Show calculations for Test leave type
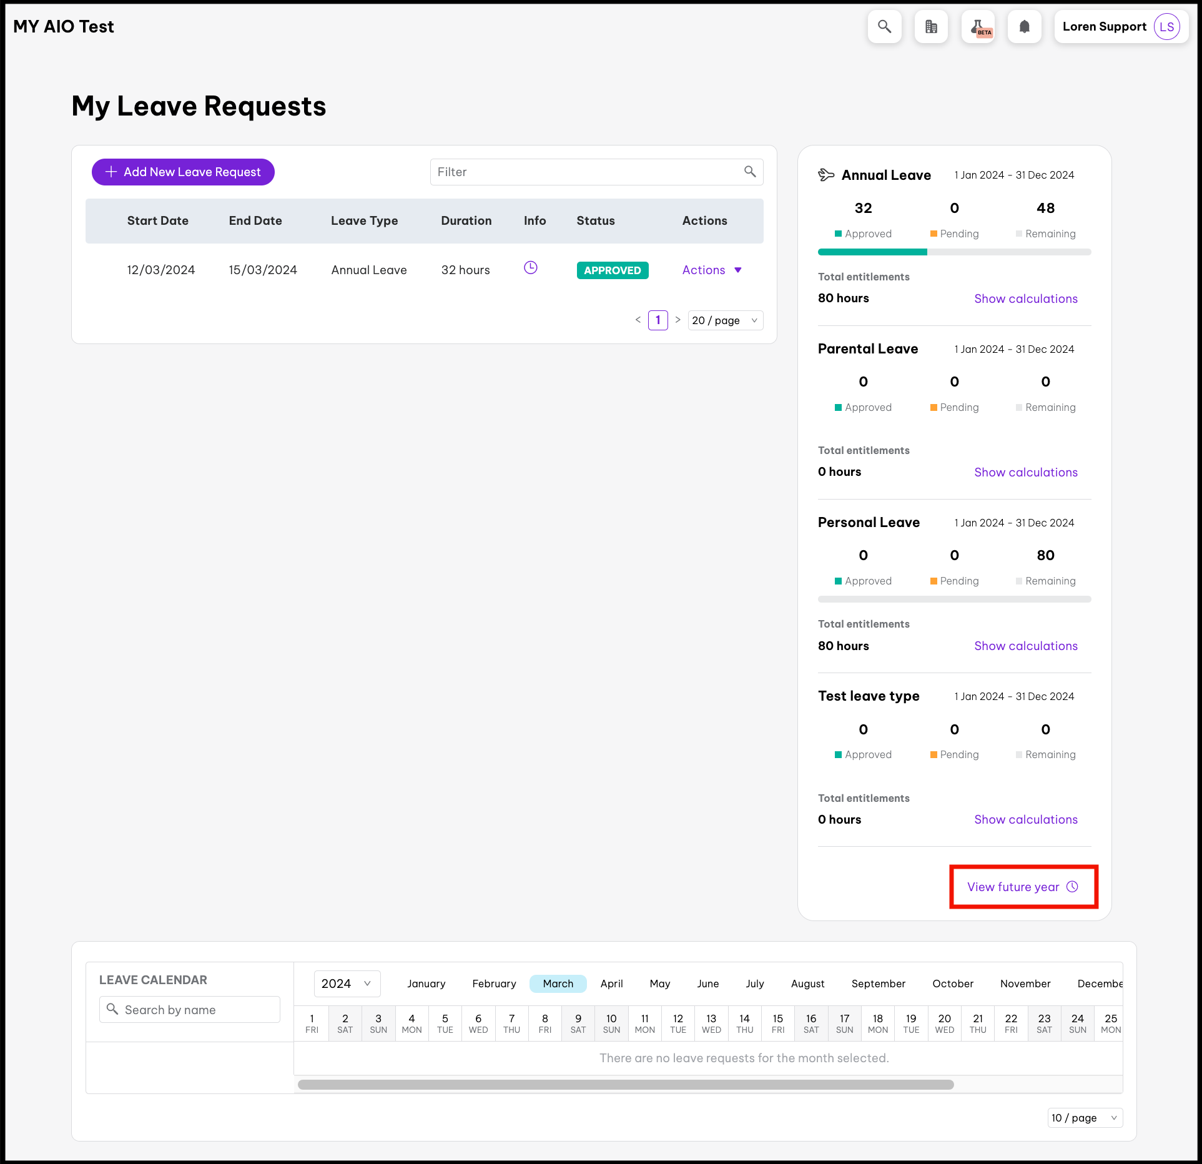The image size is (1202, 1164). [1026, 819]
